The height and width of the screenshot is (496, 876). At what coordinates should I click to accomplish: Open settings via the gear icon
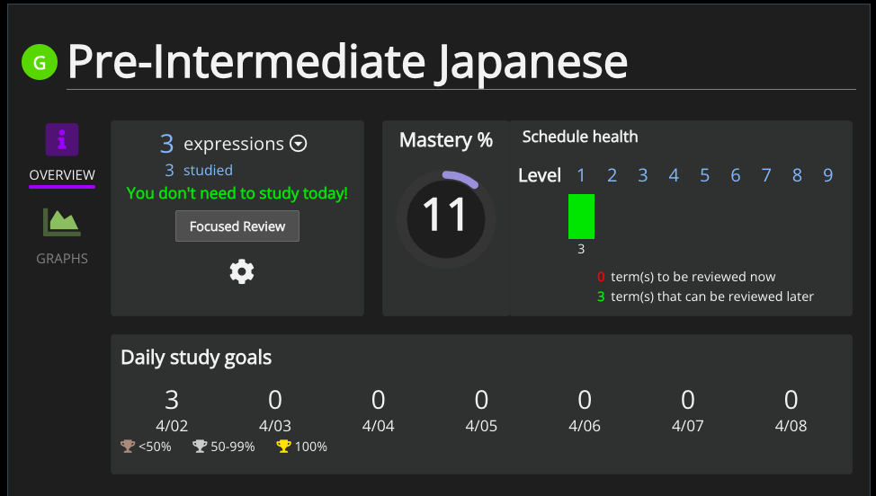coord(242,271)
